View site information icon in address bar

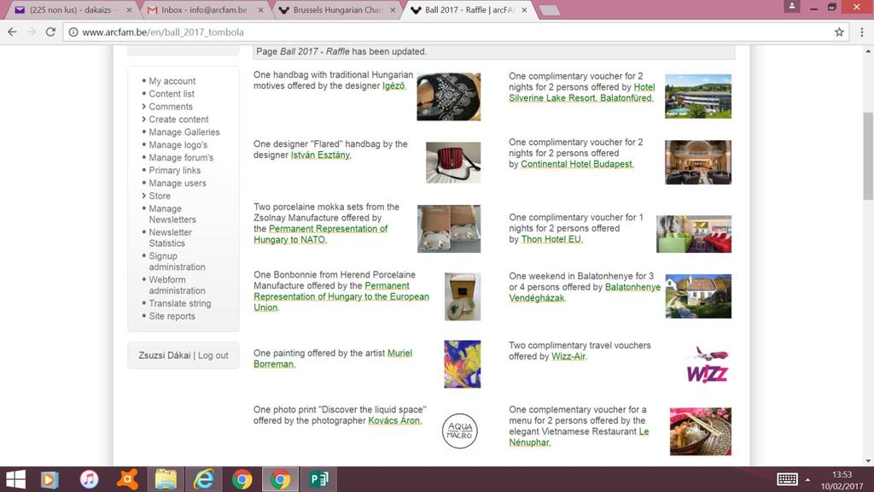[73, 32]
